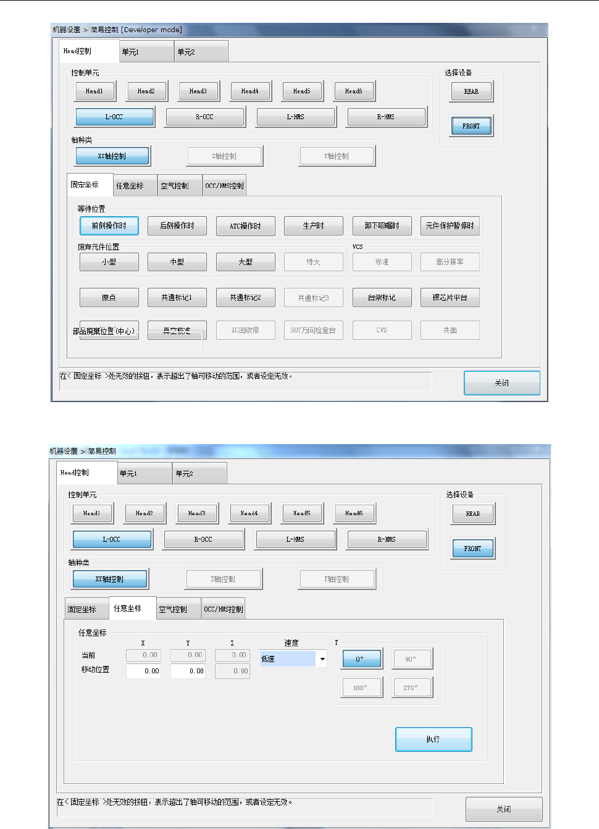Viewport: 599px width, 829px height.
Task: Choose FRONT device in Developer mode window
Action: point(471,126)
